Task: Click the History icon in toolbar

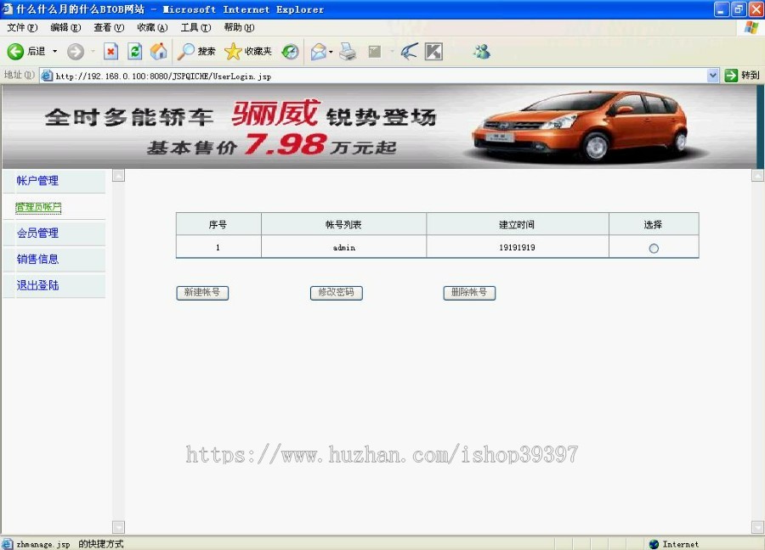Action: pos(291,51)
